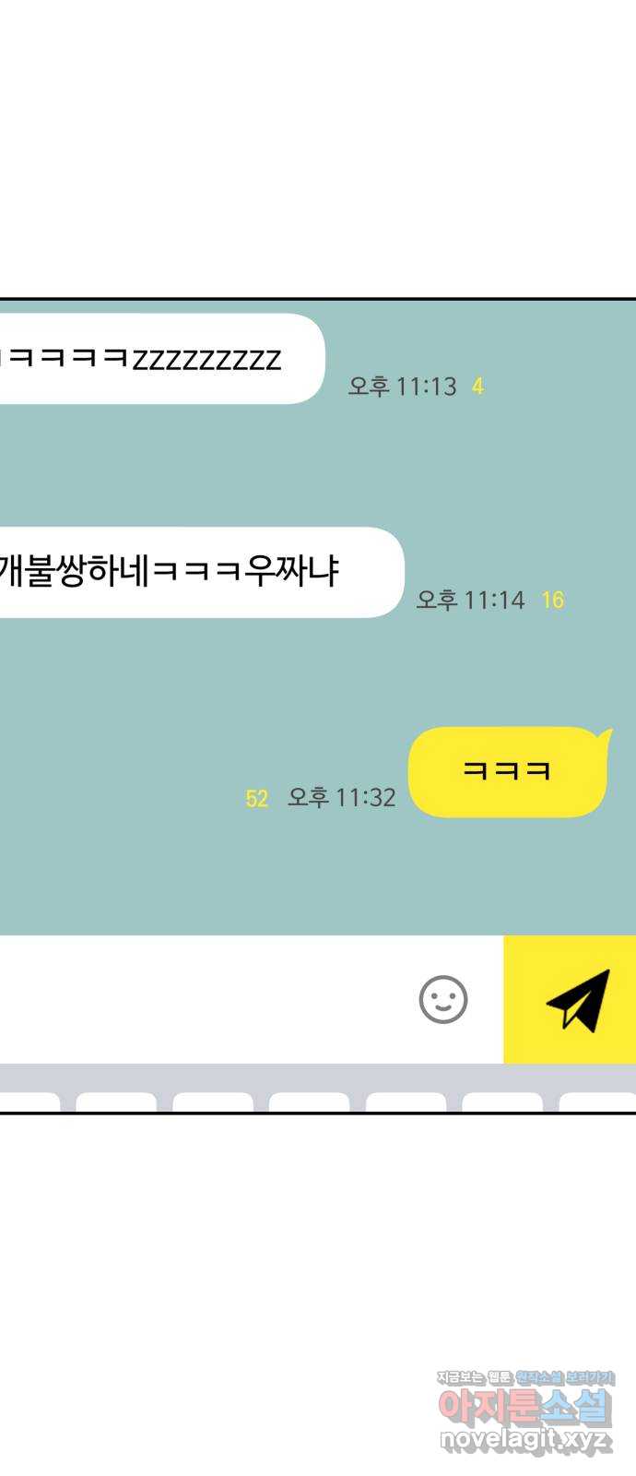The width and height of the screenshot is (636, 1476).
Task: Tap the ㅋㅋㅋㅋzzzzzzzzz message bubble
Action: click(162, 359)
